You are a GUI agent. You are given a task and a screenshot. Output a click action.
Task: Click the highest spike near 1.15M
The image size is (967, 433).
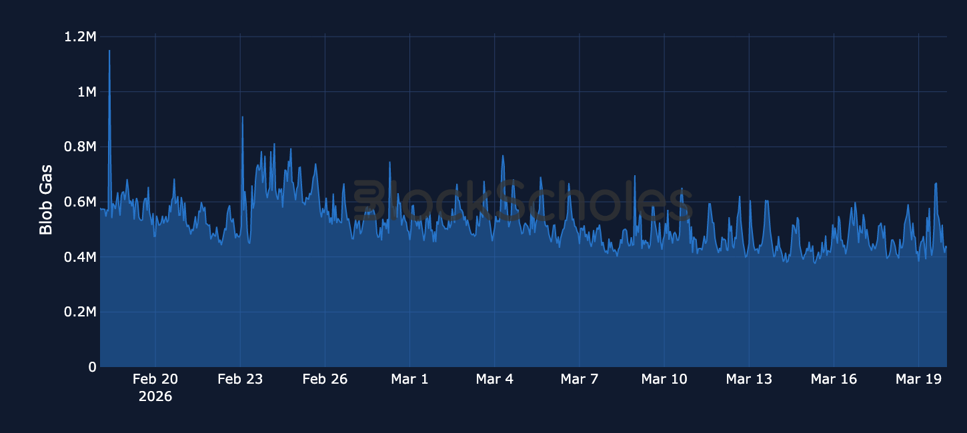click(109, 51)
